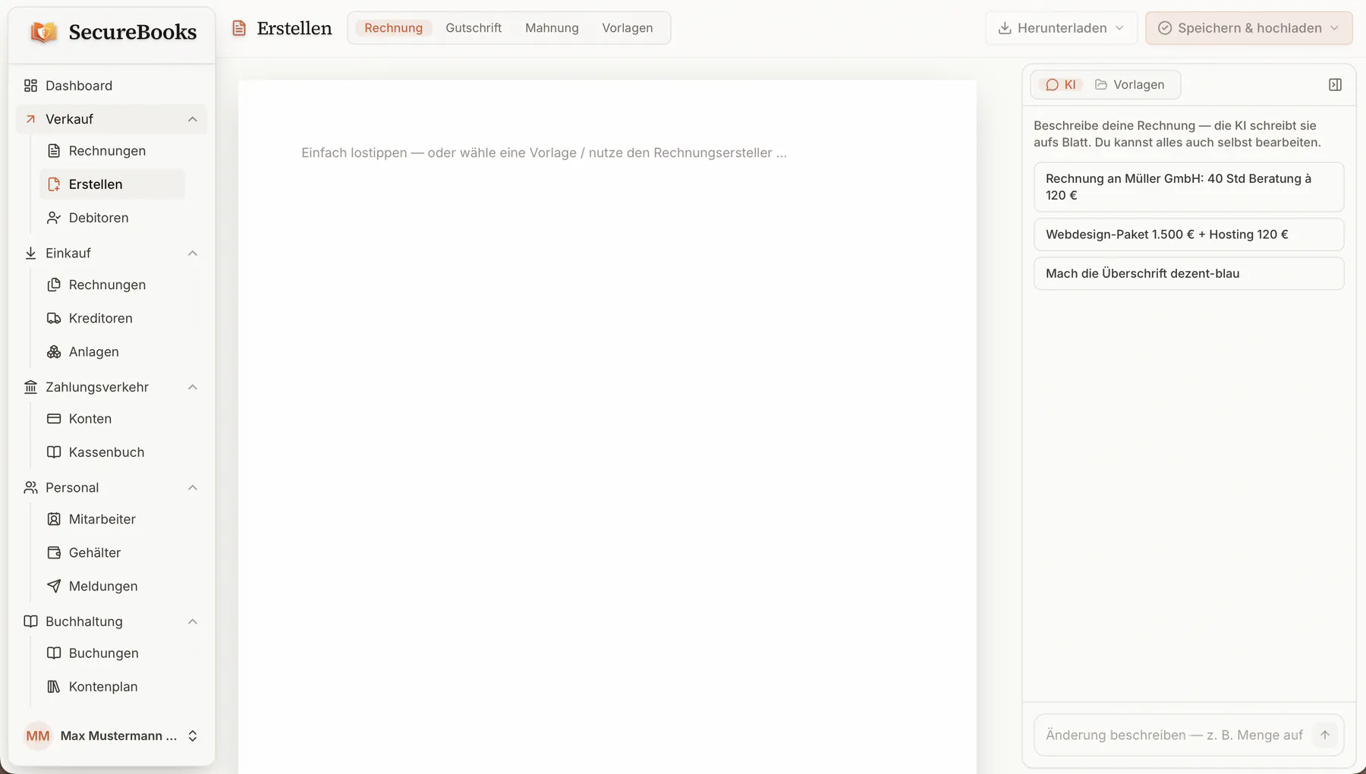1366x774 pixels.
Task: Click the Rechnungen document icon under Verkauf
Action: tap(54, 151)
